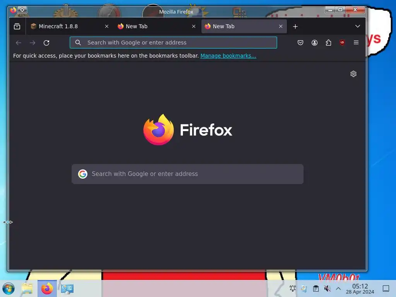Open the system settings taskbar icon
Screen dimensions: 396x297
point(67,288)
